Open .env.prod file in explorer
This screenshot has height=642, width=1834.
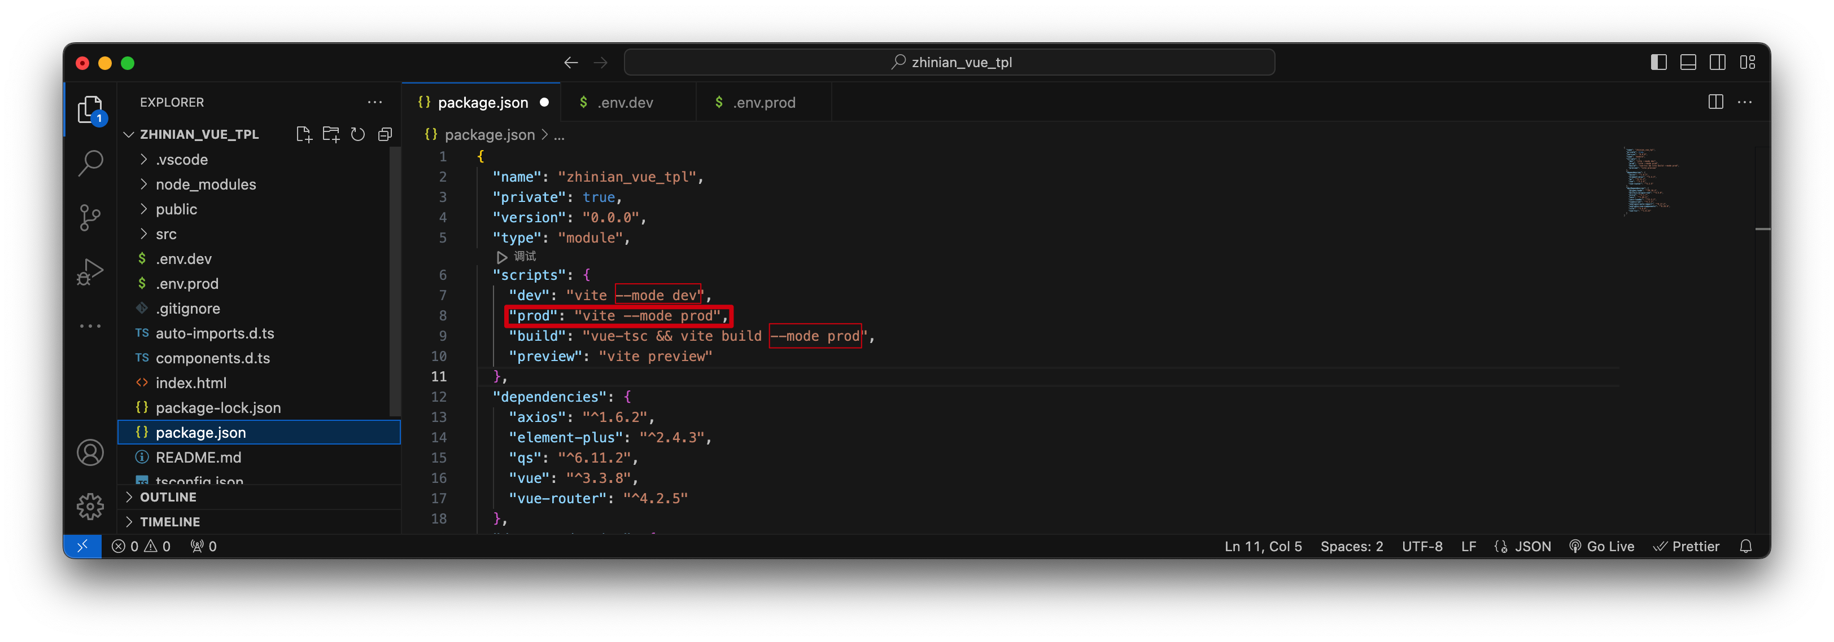click(259, 284)
